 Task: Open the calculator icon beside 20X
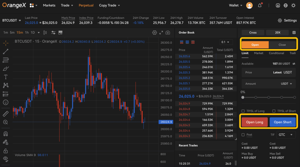click(294, 33)
